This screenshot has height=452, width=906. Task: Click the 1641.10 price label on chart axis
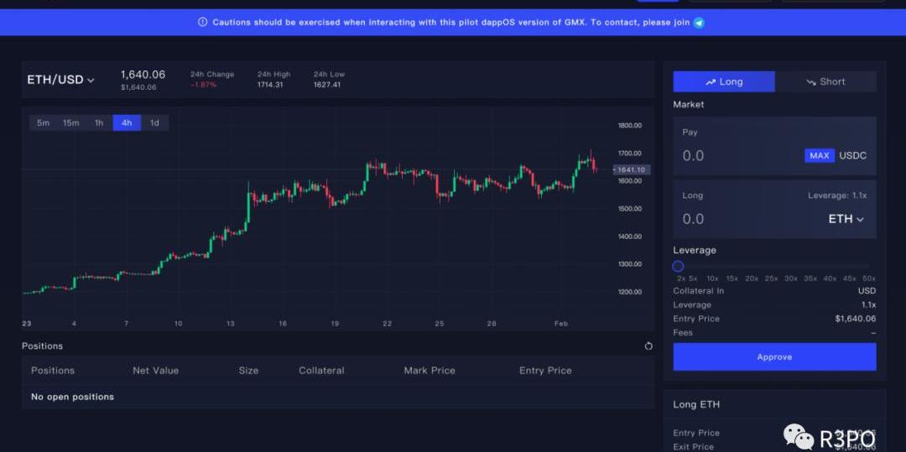(631, 170)
